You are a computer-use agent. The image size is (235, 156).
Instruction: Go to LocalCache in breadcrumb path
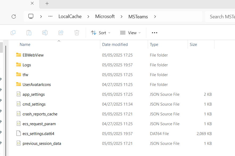point(70,16)
